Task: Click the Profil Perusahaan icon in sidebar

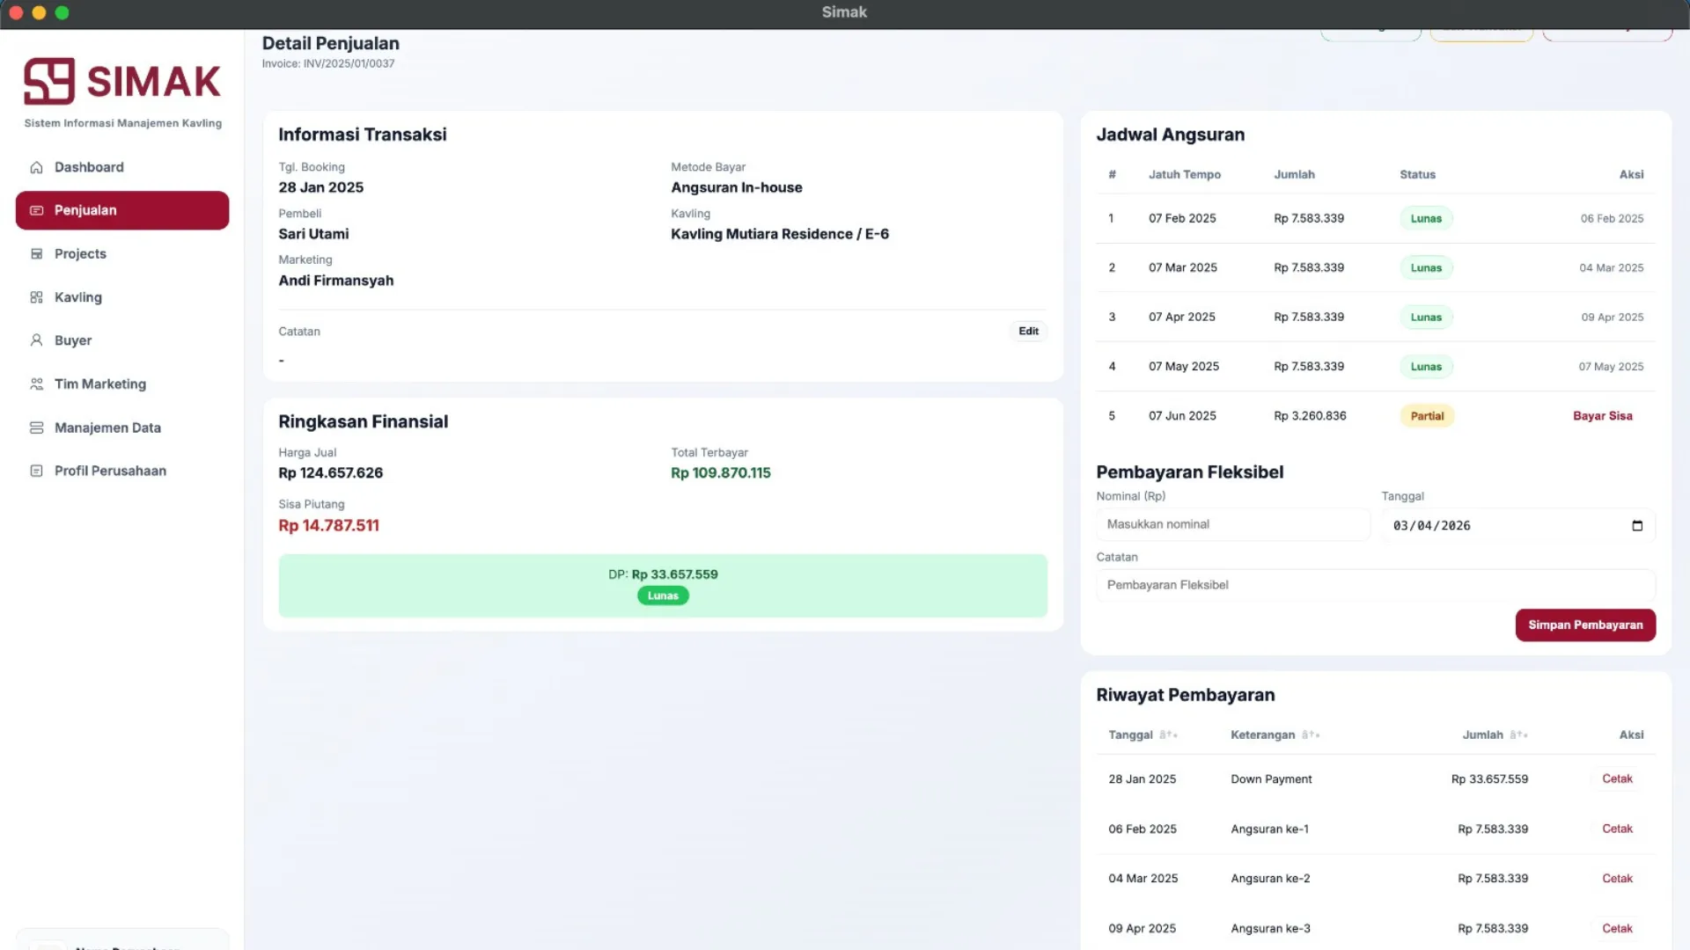Action: (36, 471)
